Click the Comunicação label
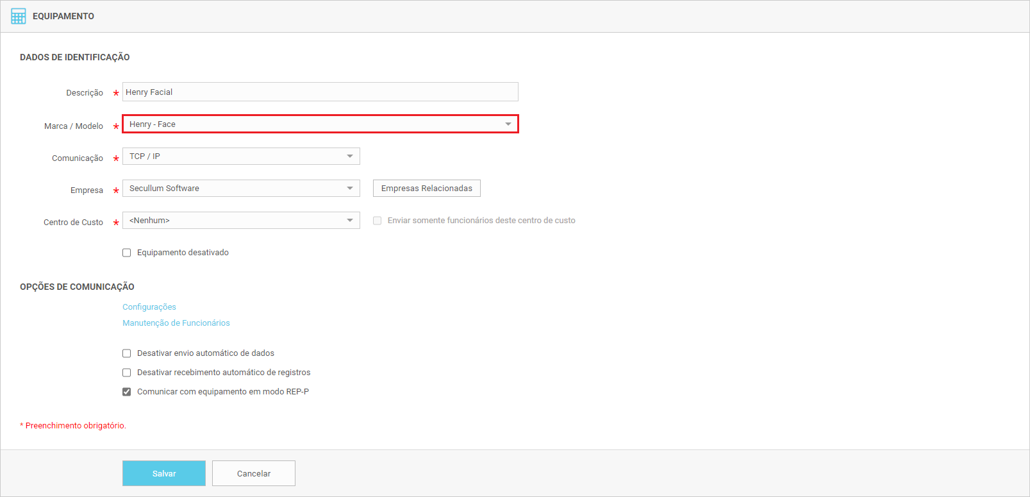1030x497 pixels. tap(78, 158)
